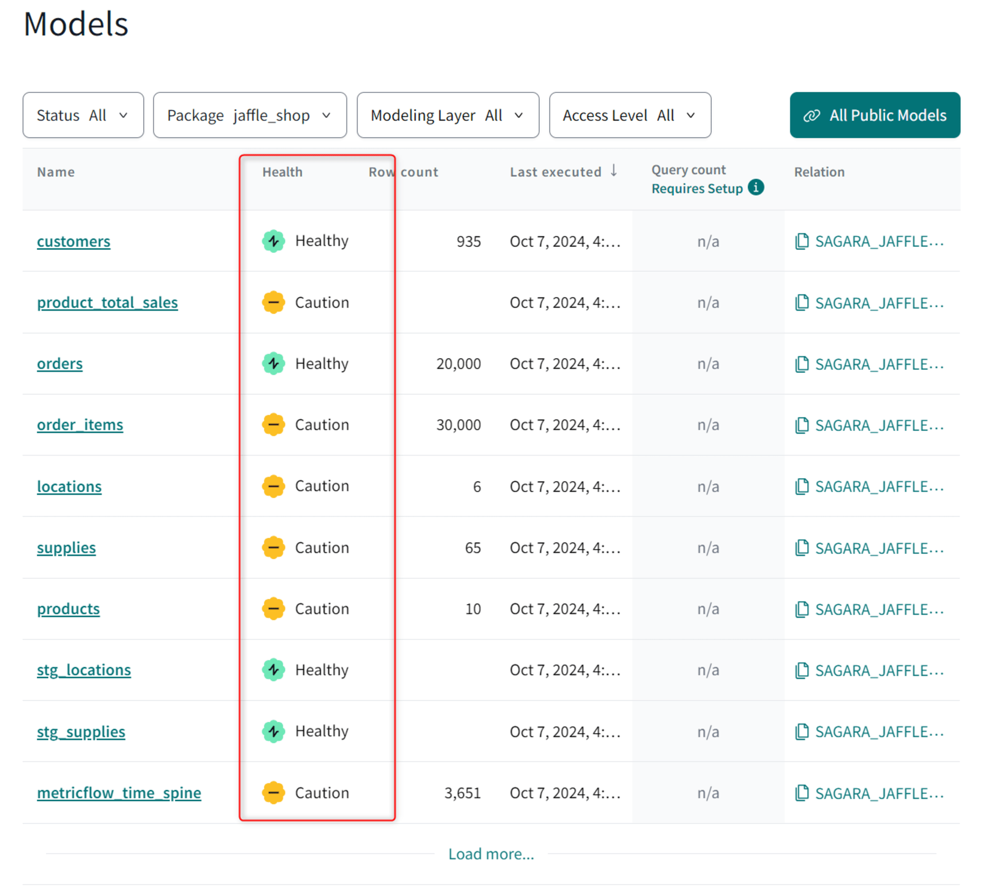Copy relation icon in stg_supplies row

(802, 732)
